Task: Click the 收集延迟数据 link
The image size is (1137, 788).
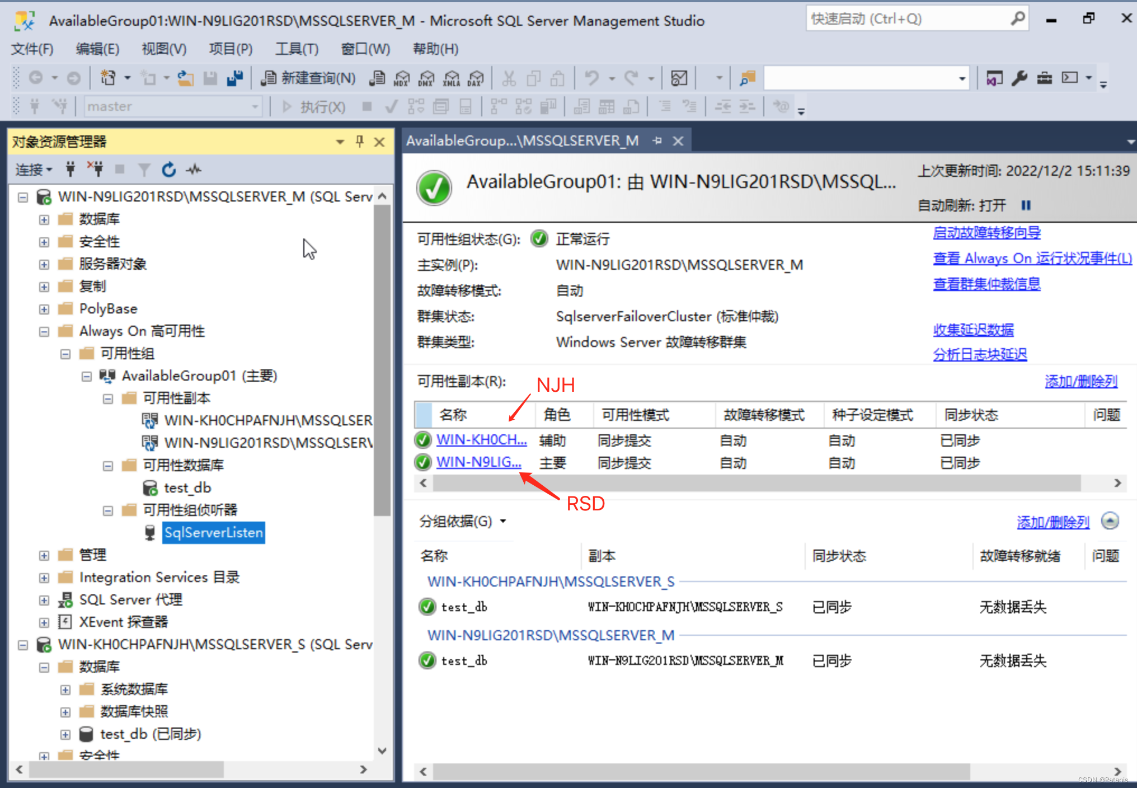Action: (973, 330)
